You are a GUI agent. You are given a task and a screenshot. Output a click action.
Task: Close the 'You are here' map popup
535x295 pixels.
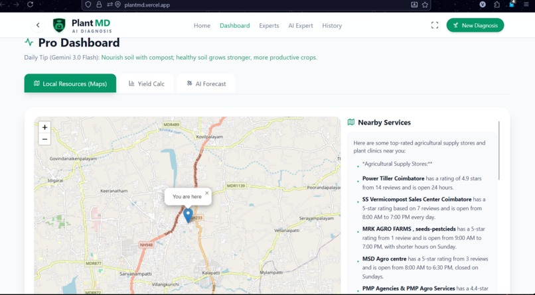[207, 193]
